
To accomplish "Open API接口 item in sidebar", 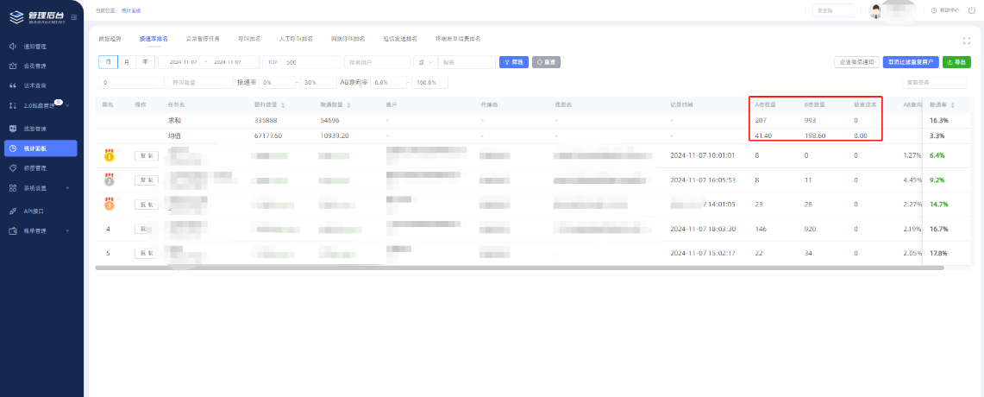I will coord(34,211).
